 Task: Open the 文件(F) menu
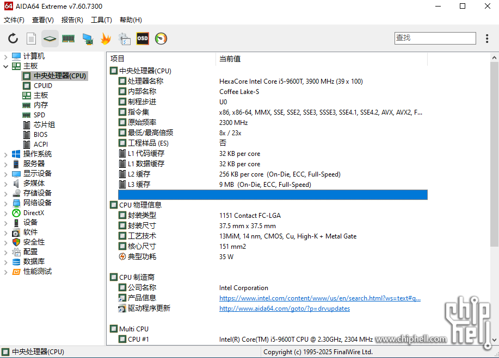point(14,20)
